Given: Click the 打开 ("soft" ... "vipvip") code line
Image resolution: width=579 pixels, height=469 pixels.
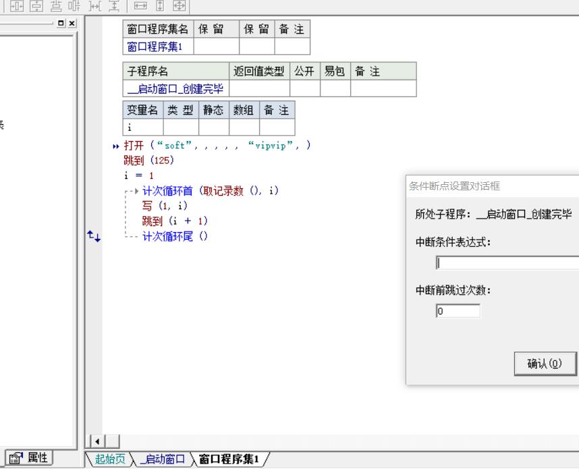Looking at the screenshot, I should [217, 146].
